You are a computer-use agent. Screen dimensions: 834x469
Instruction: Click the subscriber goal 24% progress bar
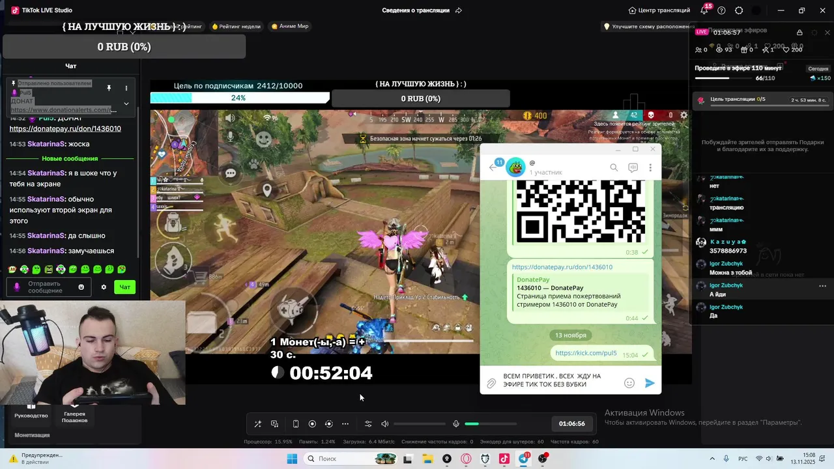pyautogui.click(x=240, y=98)
